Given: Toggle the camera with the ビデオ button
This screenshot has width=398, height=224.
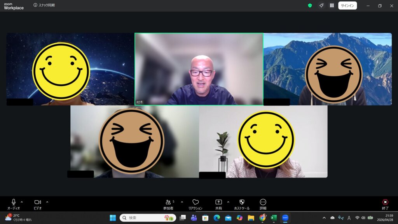Looking at the screenshot, I should (x=38, y=202).
